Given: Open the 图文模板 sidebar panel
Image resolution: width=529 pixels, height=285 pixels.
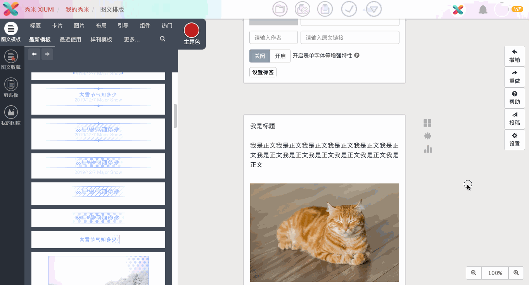Looking at the screenshot, I should point(11,32).
